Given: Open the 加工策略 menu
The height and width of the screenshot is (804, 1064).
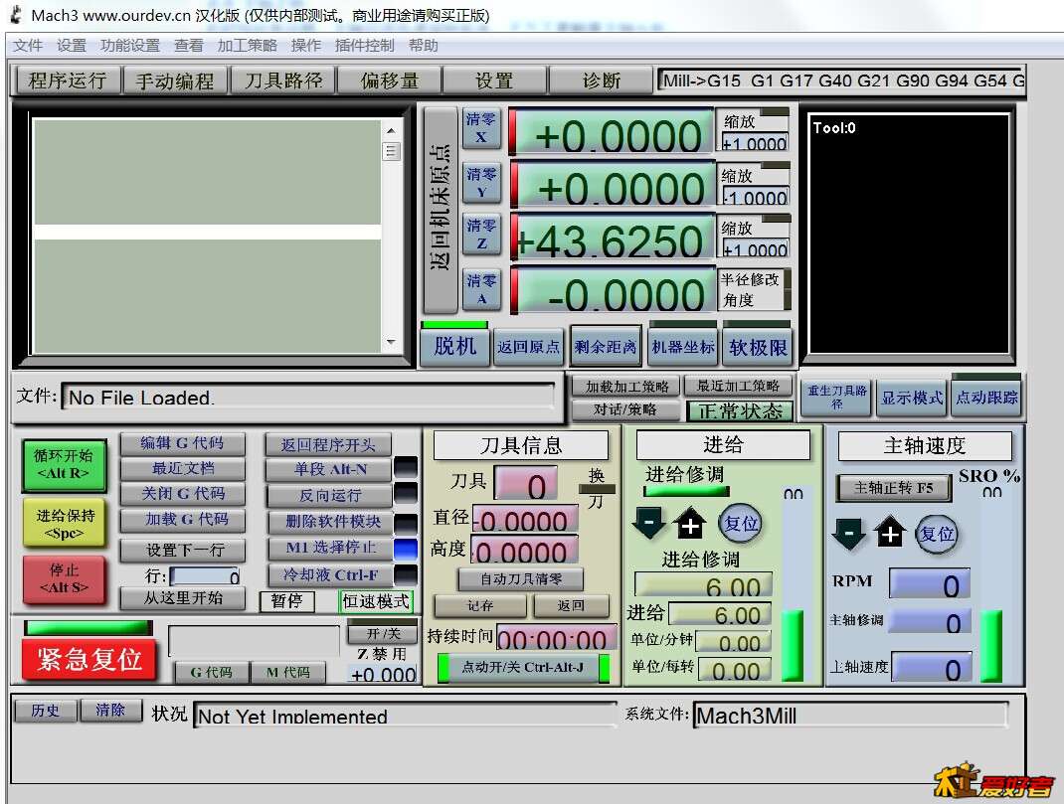Looking at the screenshot, I should (x=247, y=46).
